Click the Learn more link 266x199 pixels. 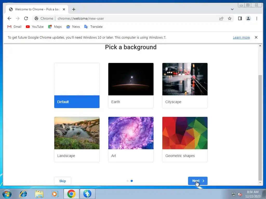click(x=241, y=37)
